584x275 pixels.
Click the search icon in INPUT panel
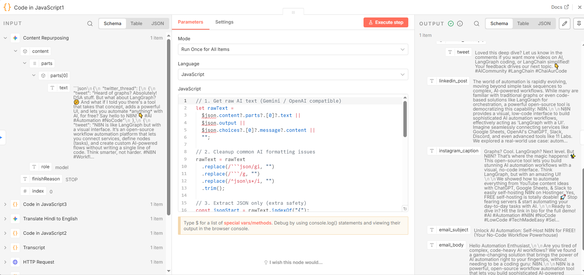(x=90, y=24)
